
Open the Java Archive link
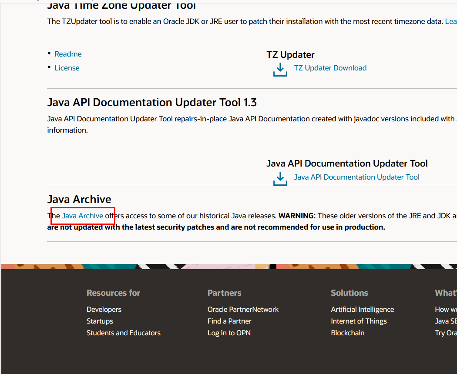pyautogui.click(x=83, y=216)
